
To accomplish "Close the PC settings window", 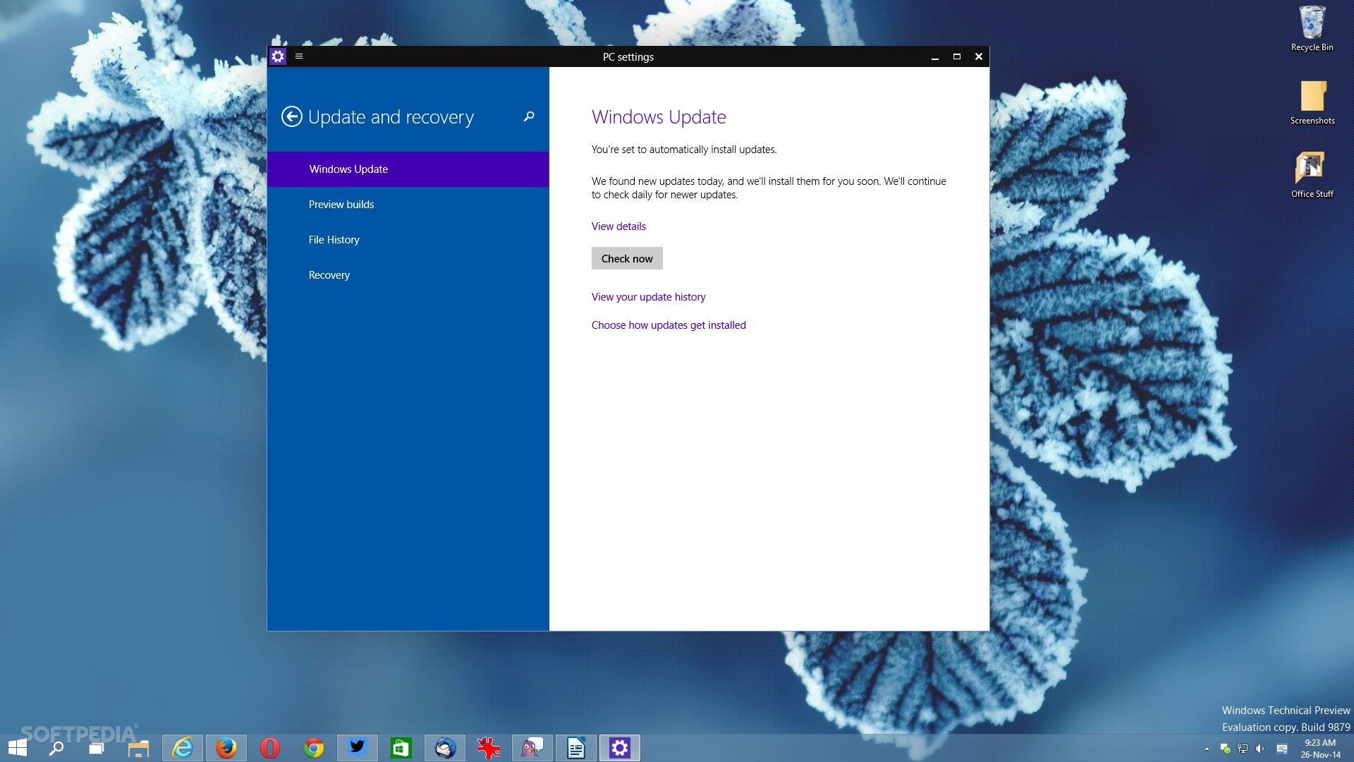I will point(979,56).
